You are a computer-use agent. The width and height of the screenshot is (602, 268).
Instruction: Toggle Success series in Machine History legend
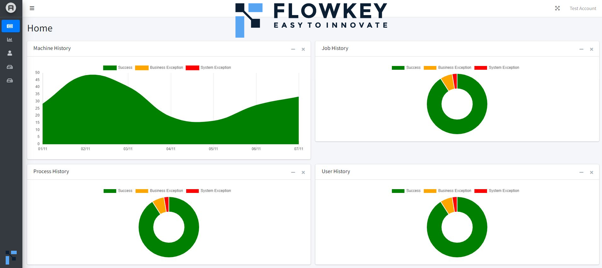click(118, 68)
